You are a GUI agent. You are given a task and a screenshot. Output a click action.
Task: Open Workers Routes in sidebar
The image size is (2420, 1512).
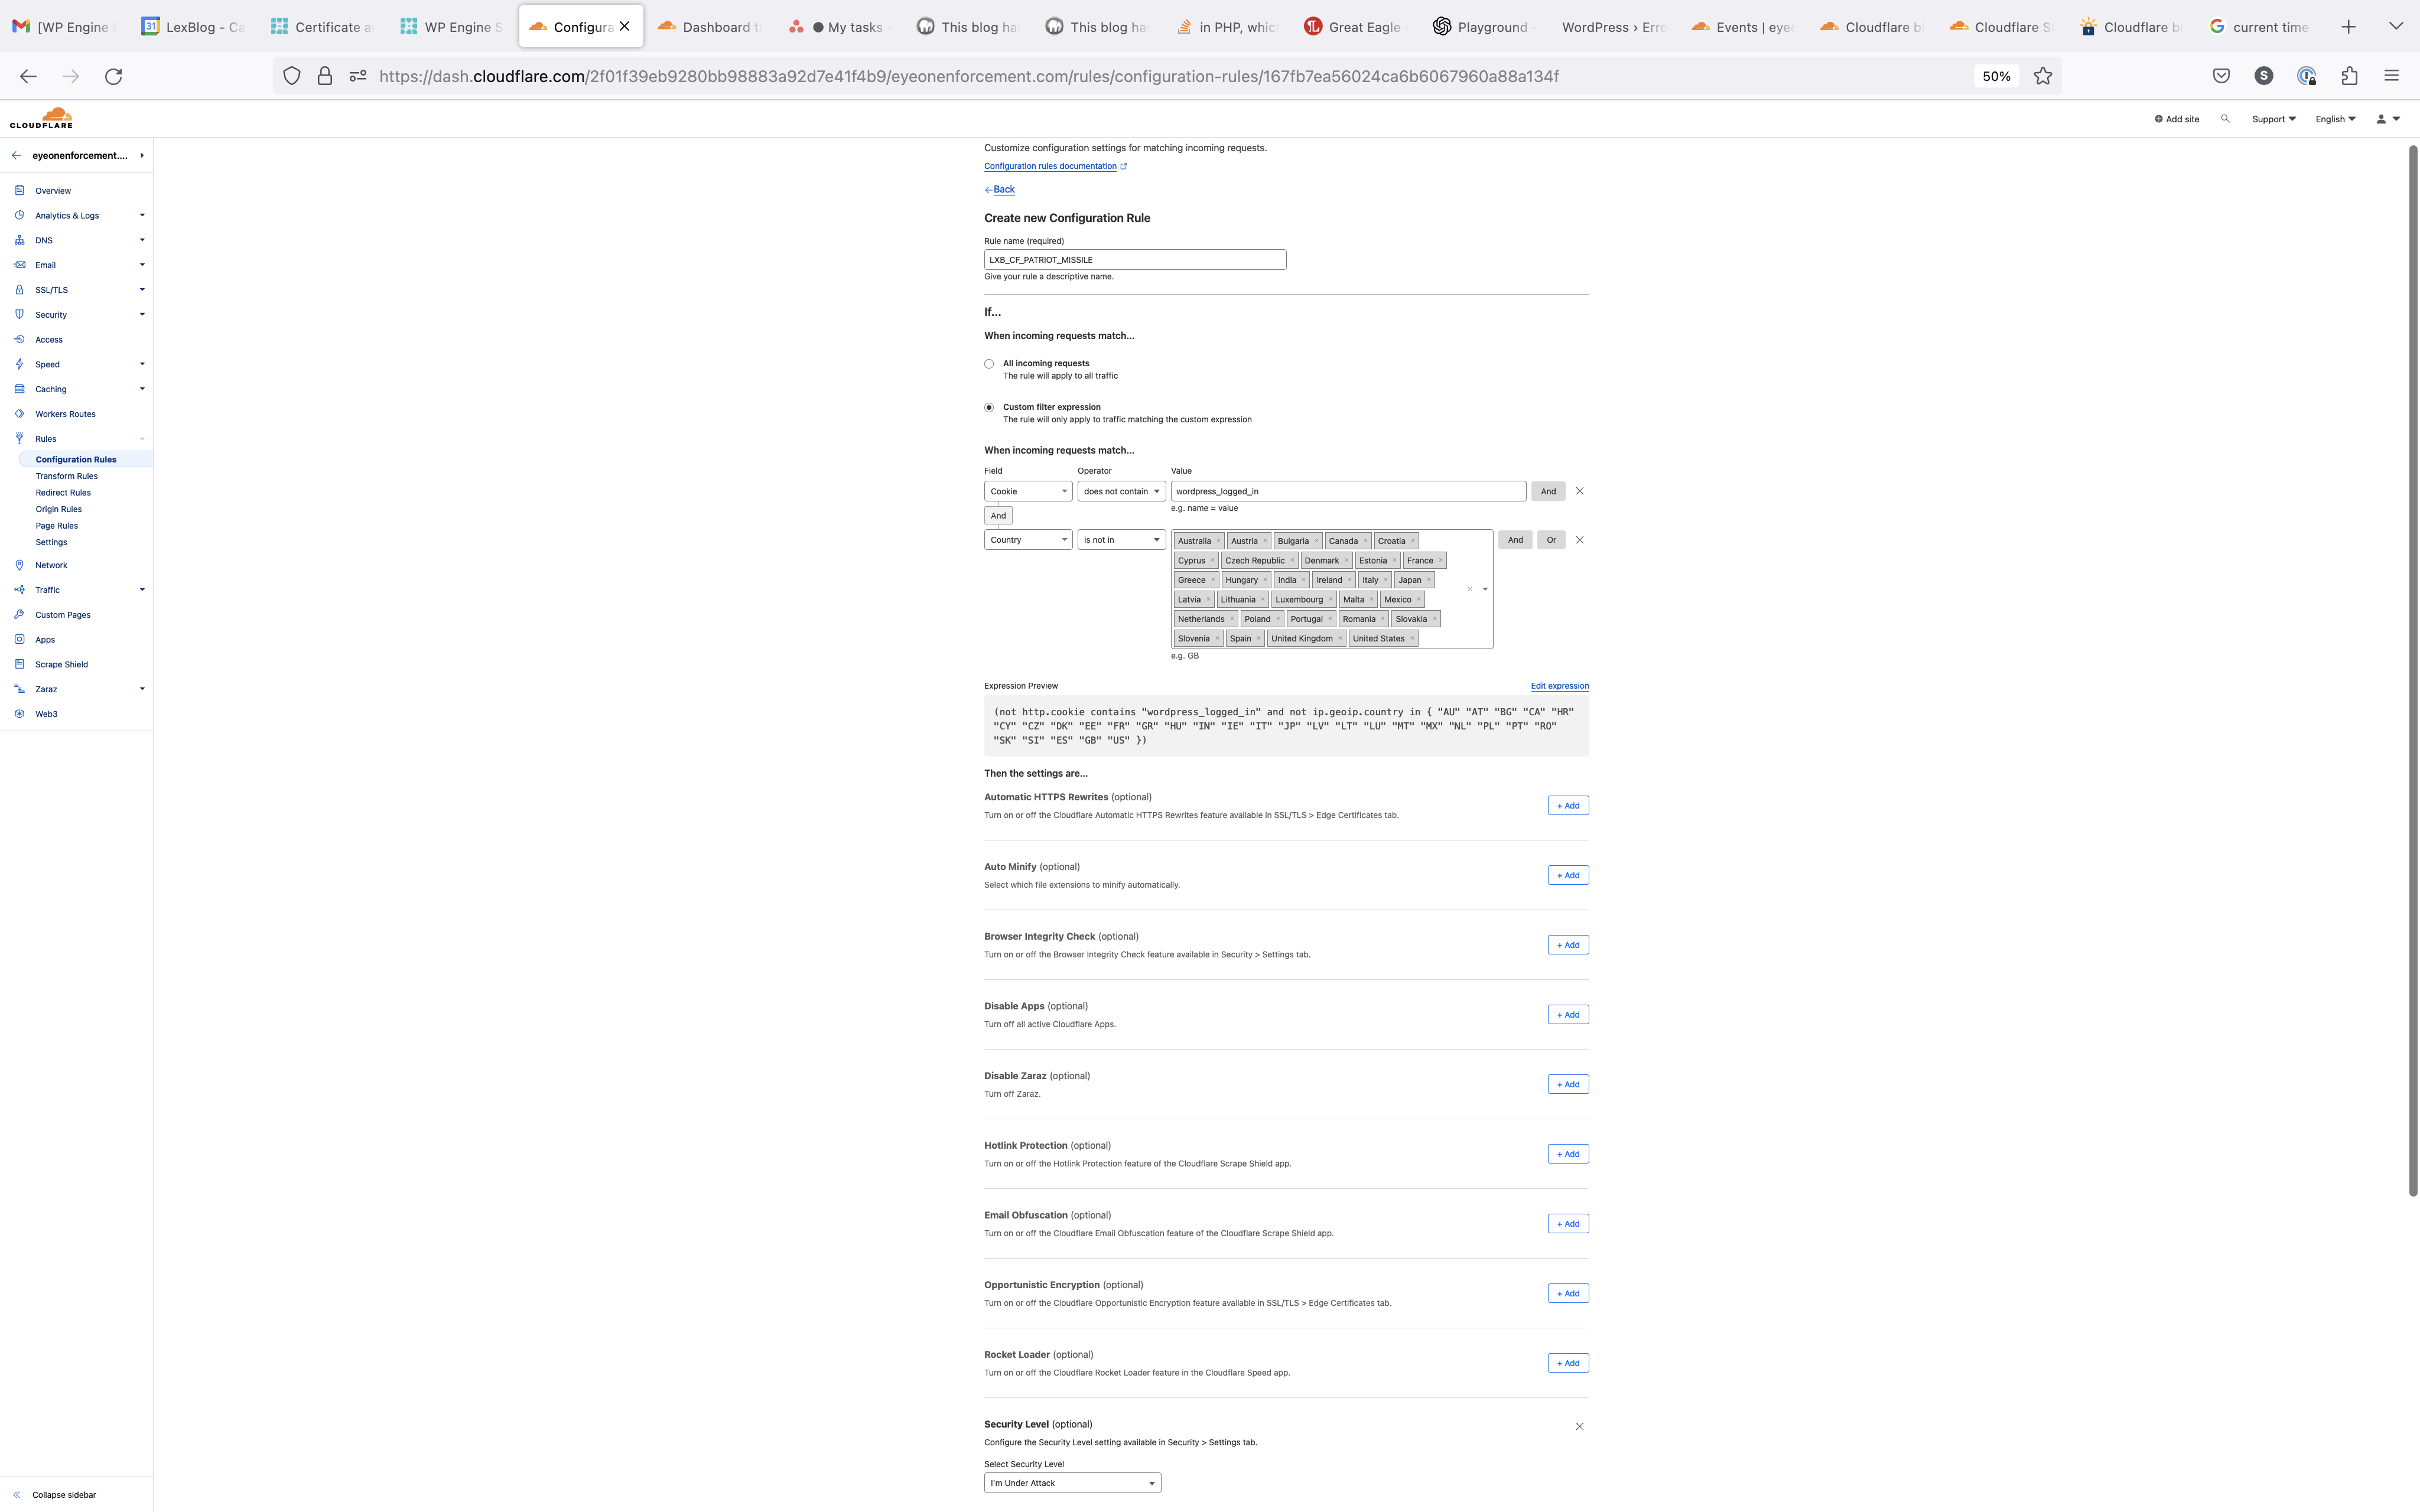pos(65,414)
